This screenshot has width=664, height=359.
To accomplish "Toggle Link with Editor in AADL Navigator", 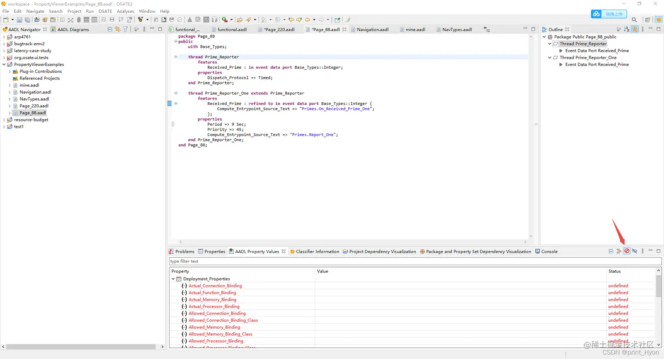I will coord(118,29).
